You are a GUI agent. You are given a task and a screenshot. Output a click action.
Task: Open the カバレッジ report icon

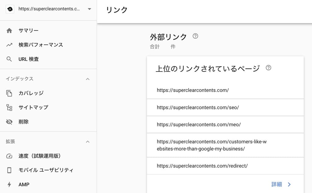(x=9, y=93)
